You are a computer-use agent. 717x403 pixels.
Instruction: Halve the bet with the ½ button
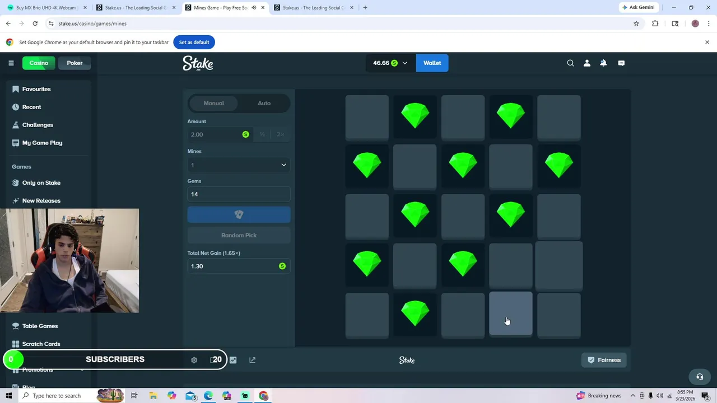point(262,134)
